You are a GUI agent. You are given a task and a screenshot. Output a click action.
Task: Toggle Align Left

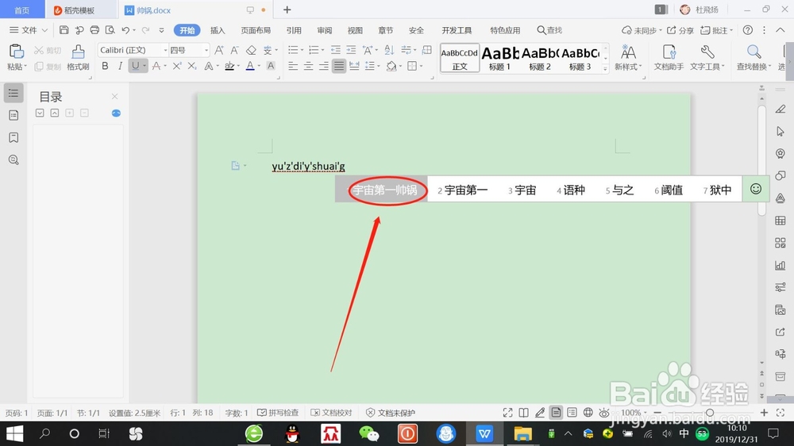293,66
